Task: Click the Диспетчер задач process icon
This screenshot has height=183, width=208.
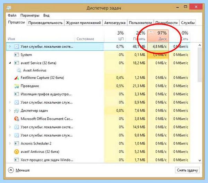Action: pyautogui.click(x=16, y=111)
